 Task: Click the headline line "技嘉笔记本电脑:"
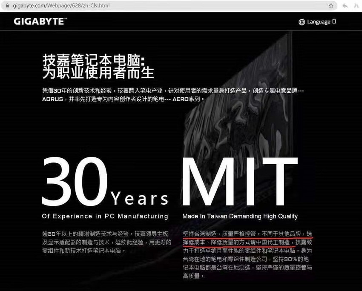click(94, 60)
